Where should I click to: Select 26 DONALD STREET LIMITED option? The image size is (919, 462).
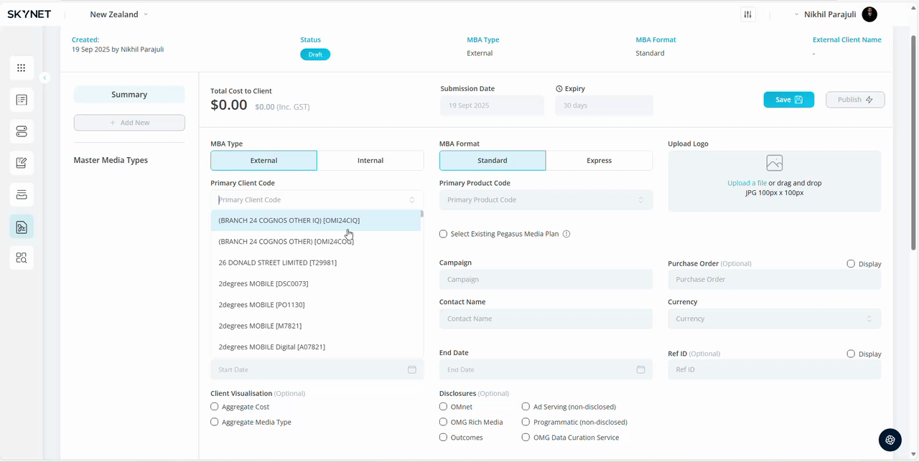(277, 263)
